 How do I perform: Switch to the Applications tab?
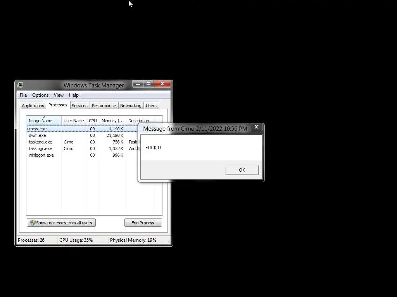tap(33, 106)
